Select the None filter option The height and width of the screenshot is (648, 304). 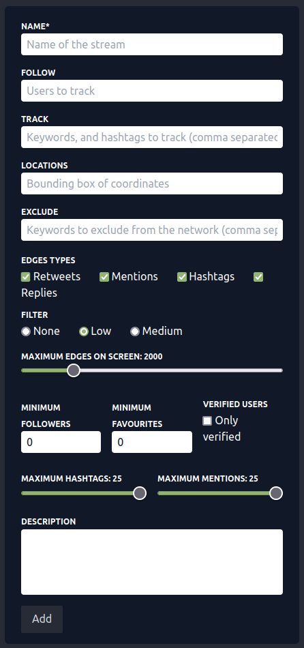pos(26,332)
